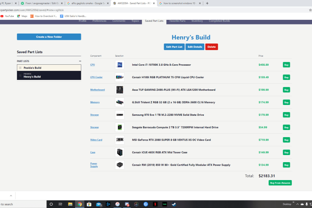This screenshot has width=312, height=208.
Task: Click the Edit Details button
Action: [x=195, y=47]
